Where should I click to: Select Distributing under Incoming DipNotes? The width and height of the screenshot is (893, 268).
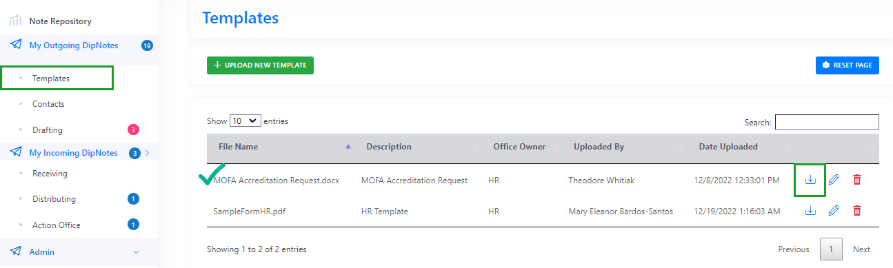[54, 199]
